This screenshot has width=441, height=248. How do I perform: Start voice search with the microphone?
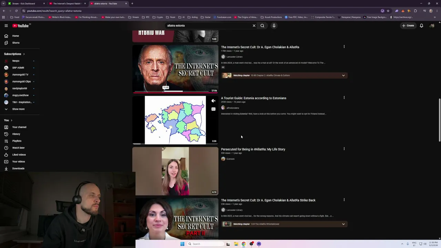pyautogui.click(x=274, y=25)
